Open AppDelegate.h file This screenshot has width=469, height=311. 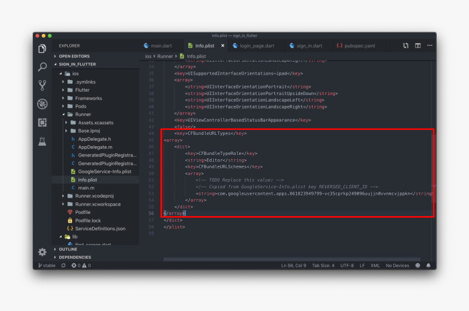(x=96, y=139)
